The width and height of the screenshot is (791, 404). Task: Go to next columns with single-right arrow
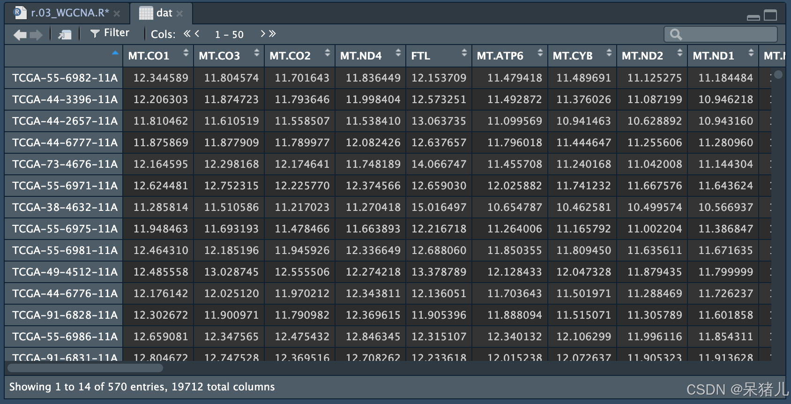click(263, 33)
